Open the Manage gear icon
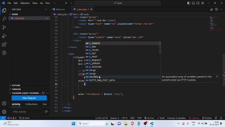225x127 pixels. click(x=4, y=112)
